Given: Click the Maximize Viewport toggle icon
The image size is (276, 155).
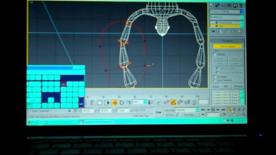Looking at the screenshot, I should point(244,115).
